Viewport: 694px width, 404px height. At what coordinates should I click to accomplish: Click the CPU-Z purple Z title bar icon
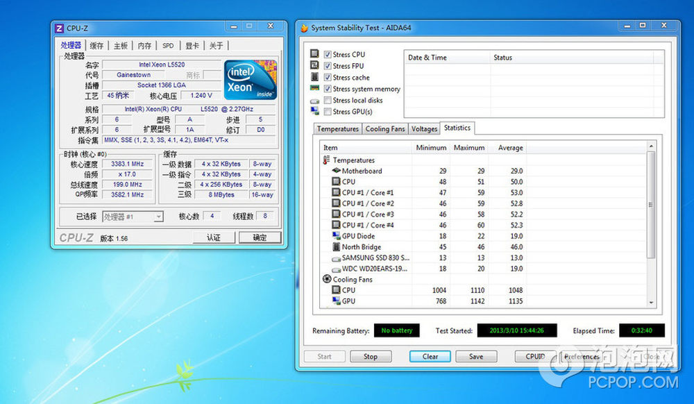coord(59,28)
